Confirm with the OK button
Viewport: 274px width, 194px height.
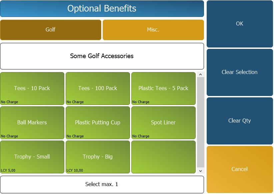[240, 24]
